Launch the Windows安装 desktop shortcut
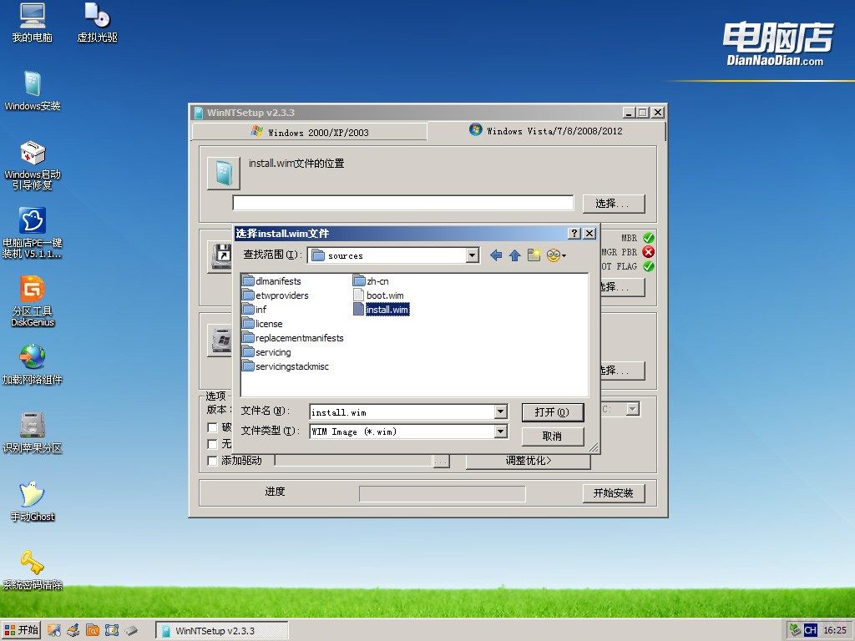This screenshot has width=855, height=641. coord(33,91)
